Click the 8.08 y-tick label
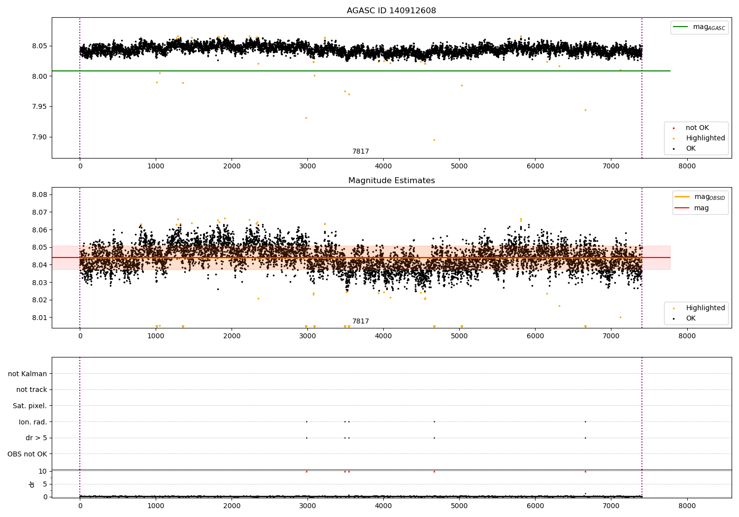 [x=39, y=195]
